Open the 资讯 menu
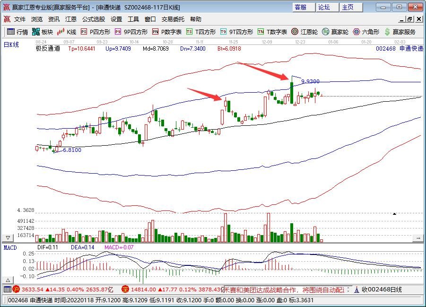426x307 pixels. [x=53, y=19]
